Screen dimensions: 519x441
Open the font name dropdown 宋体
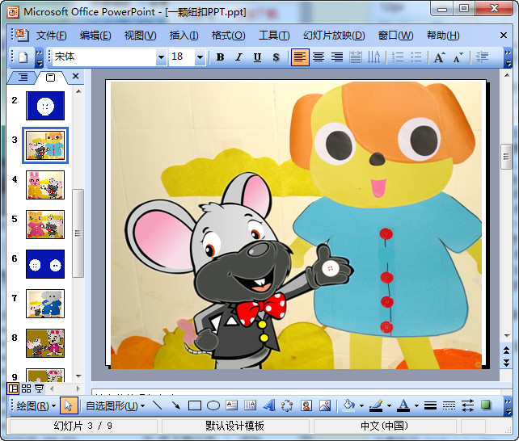pyautogui.click(x=161, y=57)
